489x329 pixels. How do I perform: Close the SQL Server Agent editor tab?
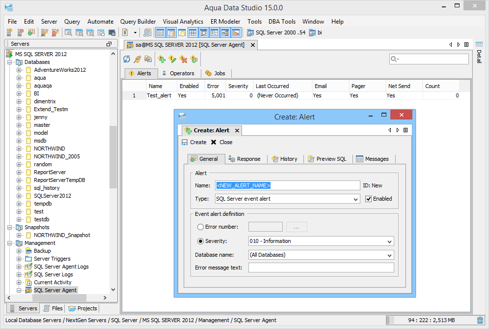tap(253, 45)
